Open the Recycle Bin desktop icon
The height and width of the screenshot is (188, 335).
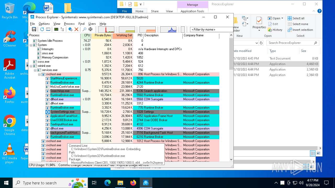(10, 11)
